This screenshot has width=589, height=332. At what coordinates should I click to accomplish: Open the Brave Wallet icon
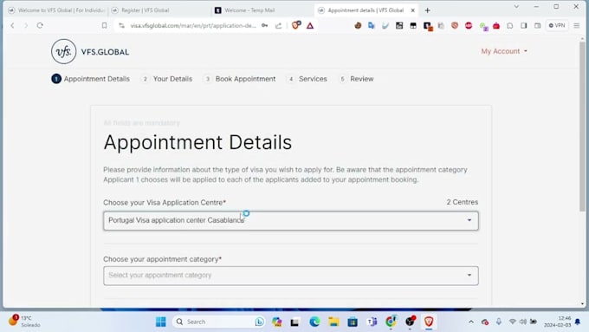pos(538,25)
